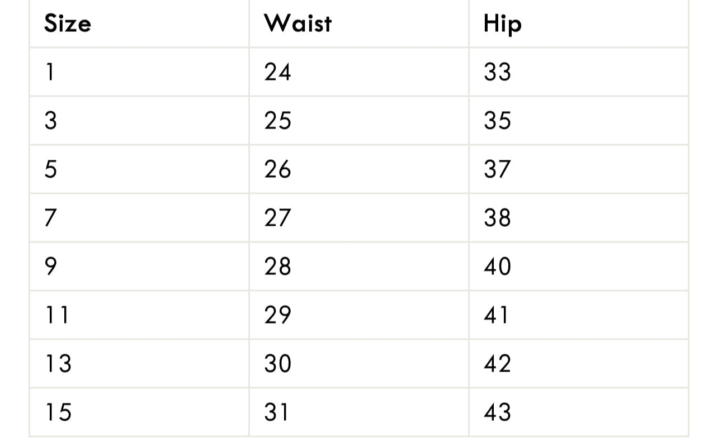Click hip measurement 43
The image size is (718, 447).
[498, 412]
